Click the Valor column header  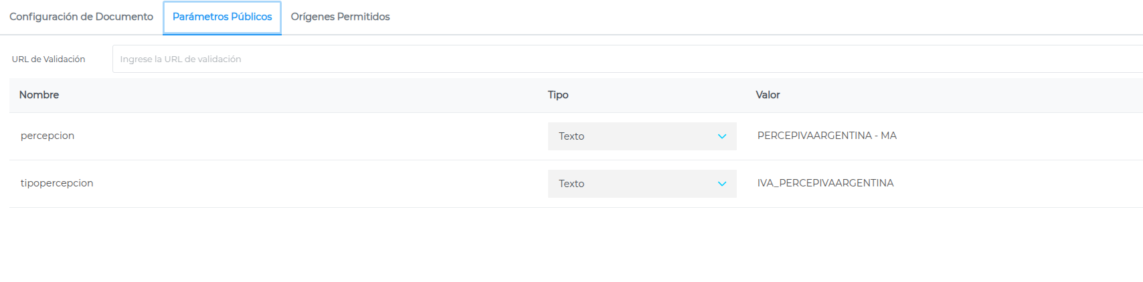coord(768,95)
